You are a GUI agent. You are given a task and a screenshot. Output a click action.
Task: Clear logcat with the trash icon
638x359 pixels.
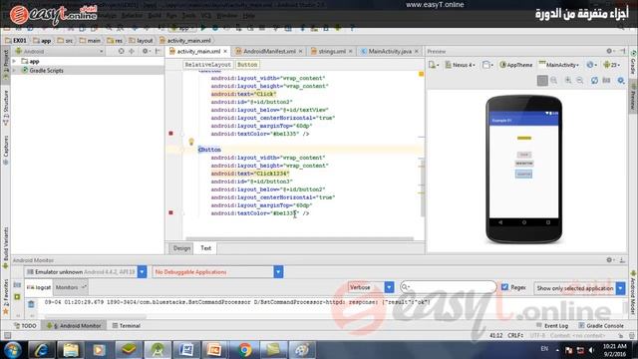coord(31,304)
